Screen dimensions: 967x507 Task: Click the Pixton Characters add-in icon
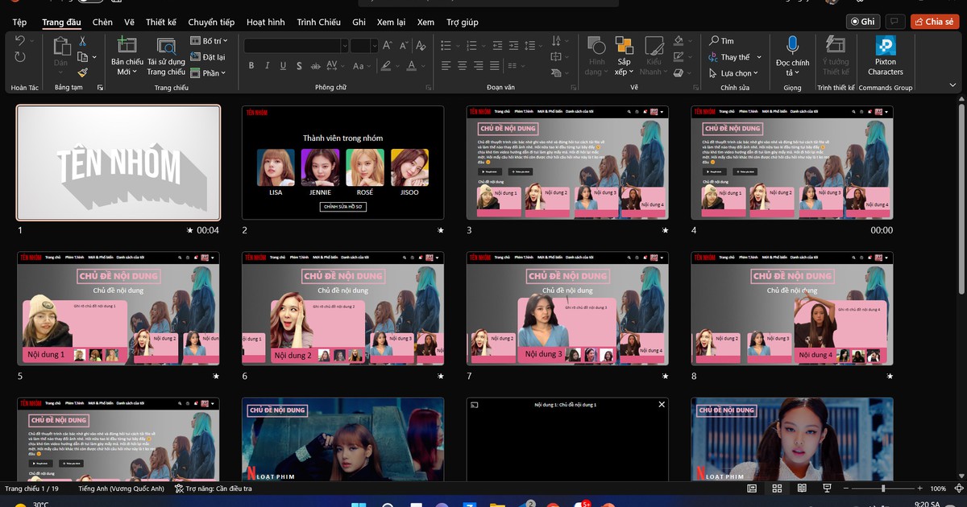(886, 46)
